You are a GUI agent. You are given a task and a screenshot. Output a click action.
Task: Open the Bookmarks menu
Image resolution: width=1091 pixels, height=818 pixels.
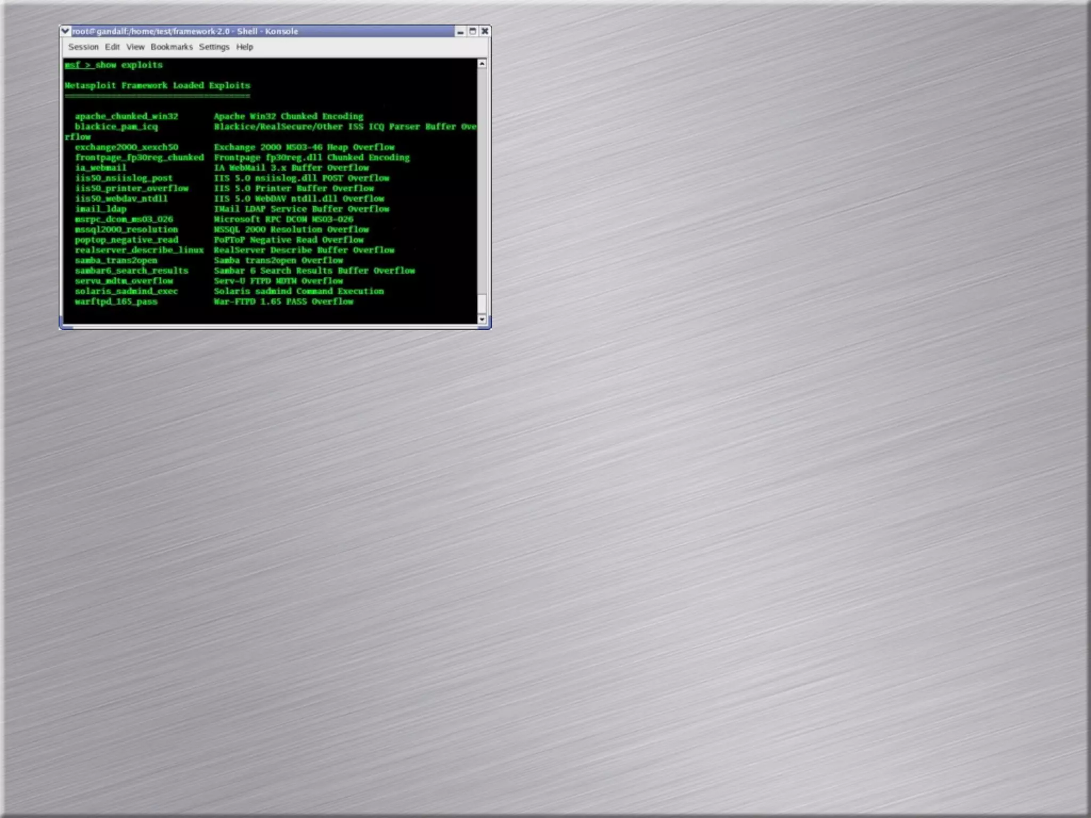click(x=172, y=47)
